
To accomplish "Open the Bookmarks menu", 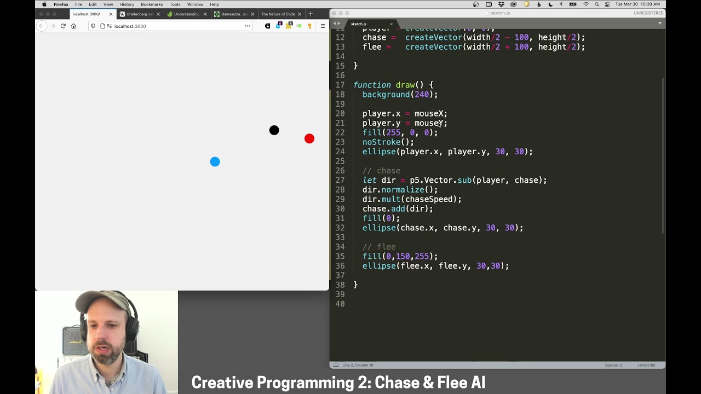I will point(152,4).
